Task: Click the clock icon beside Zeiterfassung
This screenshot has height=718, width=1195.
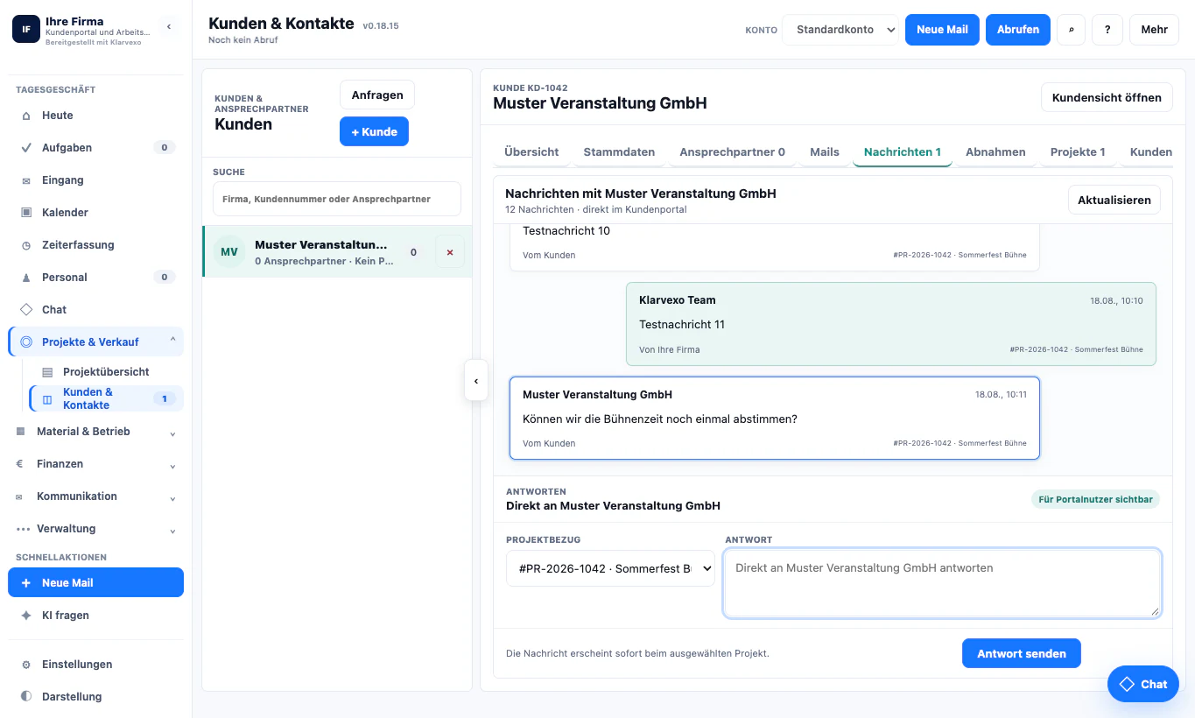Action: pyautogui.click(x=26, y=245)
